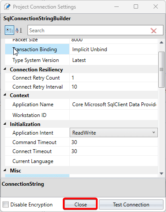The image size is (166, 212).
Task: Click the empty Workstation ID value field
Action: point(114,115)
